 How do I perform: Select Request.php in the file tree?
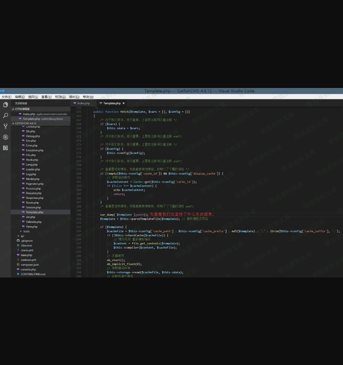coord(33,193)
